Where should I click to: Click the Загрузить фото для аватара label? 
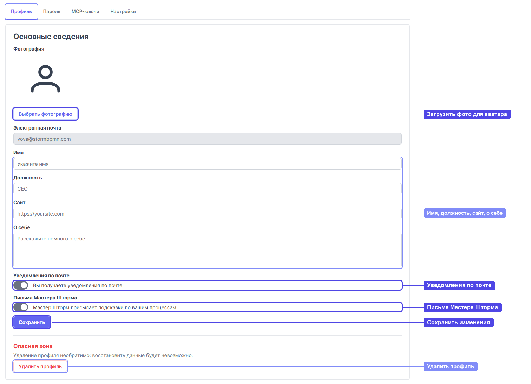click(x=467, y=114)
